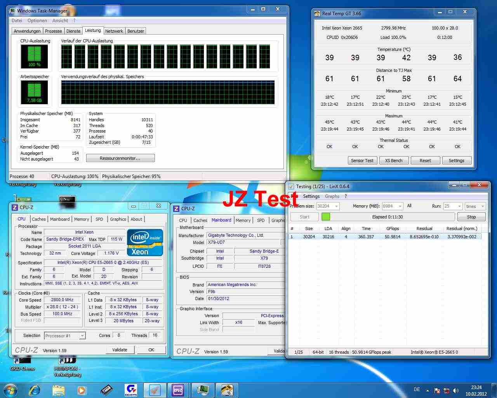Open Windows Media Player taskbar icon

coord(82,390)
